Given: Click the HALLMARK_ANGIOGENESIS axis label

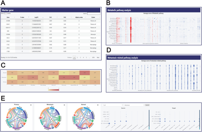Looking at the screenshot, I should point(117,91).
